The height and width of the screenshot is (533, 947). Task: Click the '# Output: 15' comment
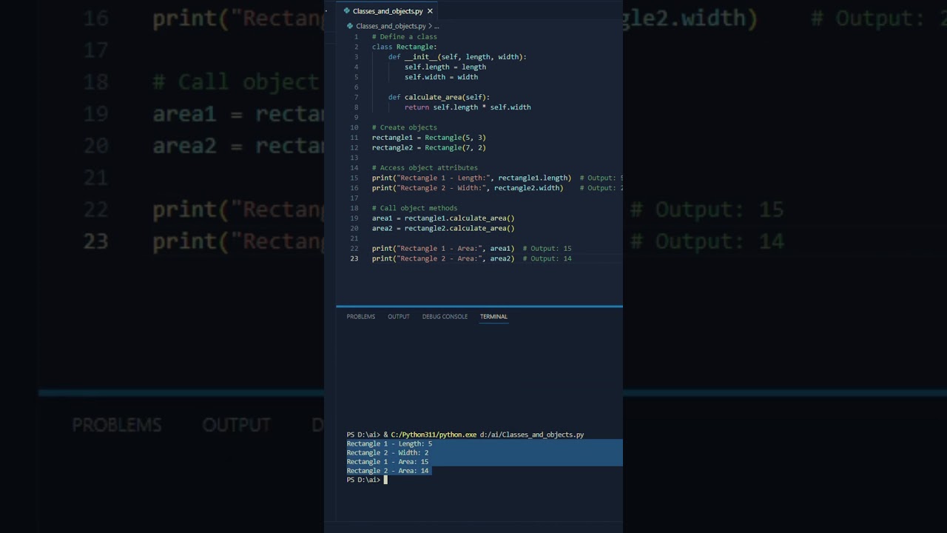[x=547, y=249]
